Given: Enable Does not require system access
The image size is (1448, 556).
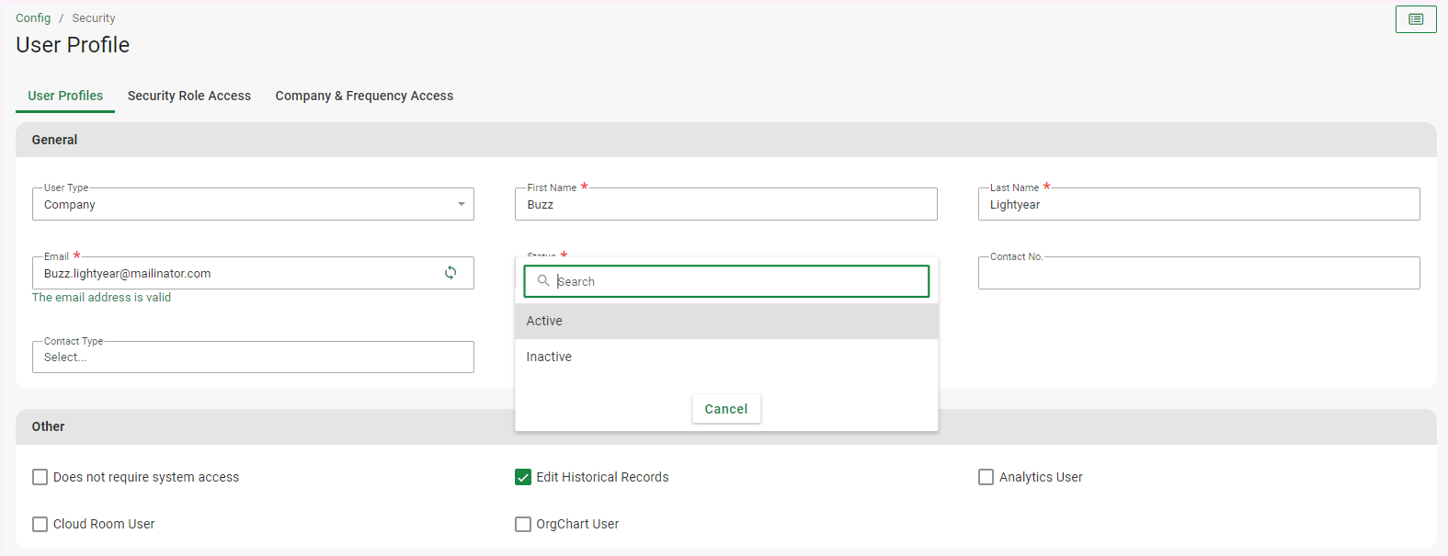Looking at the screenshot, I should pos(40,477).
